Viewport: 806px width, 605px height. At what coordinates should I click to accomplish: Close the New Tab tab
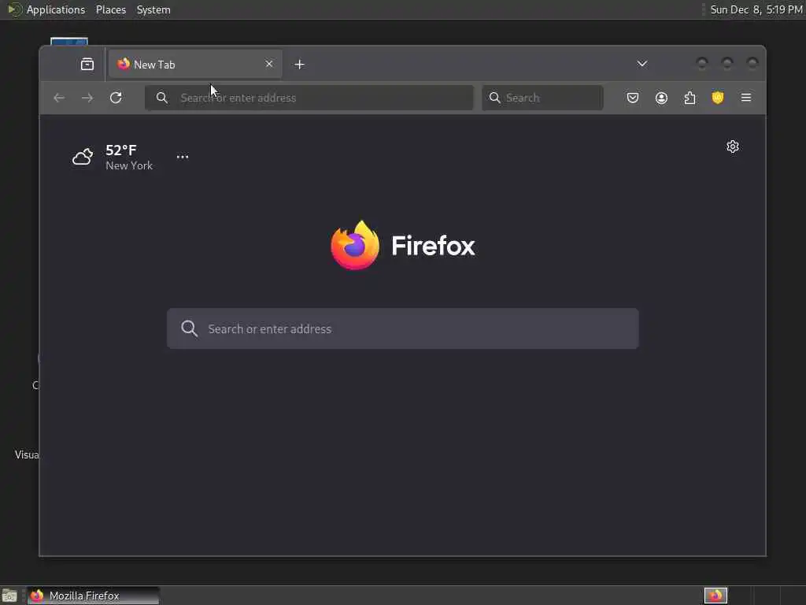(x=269, y=64)
